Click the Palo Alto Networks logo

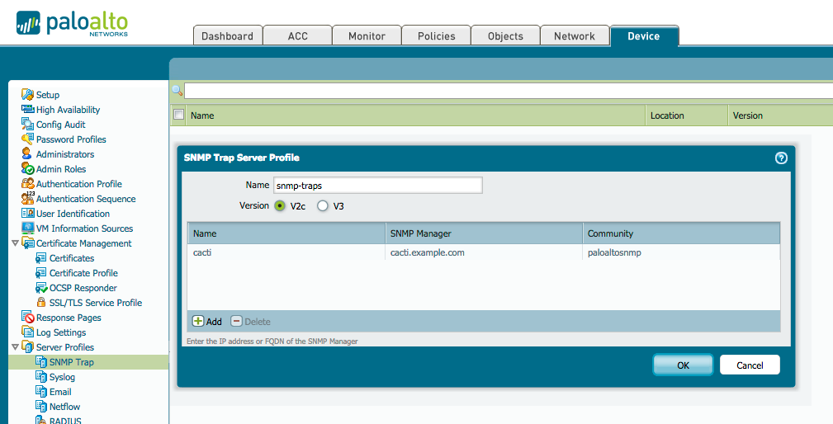pos(73,24)
